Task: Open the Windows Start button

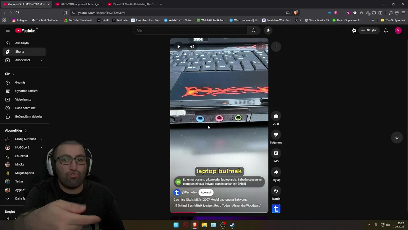Action: [x=176, y=225]
